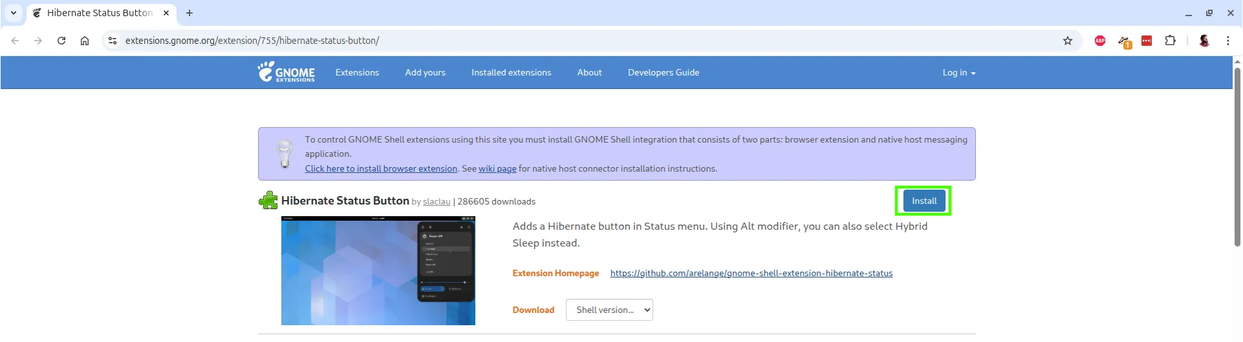Click here to install browser extension link
The width and height of the screenshot is (1243, 342).
coord(381,169)
